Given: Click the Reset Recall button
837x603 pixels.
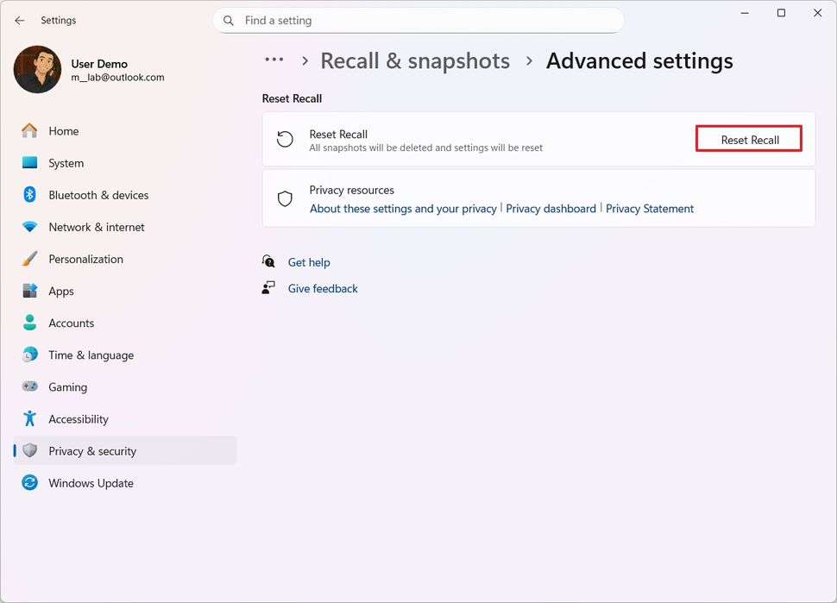Looking at the screenshot, I should click(747, 138).
